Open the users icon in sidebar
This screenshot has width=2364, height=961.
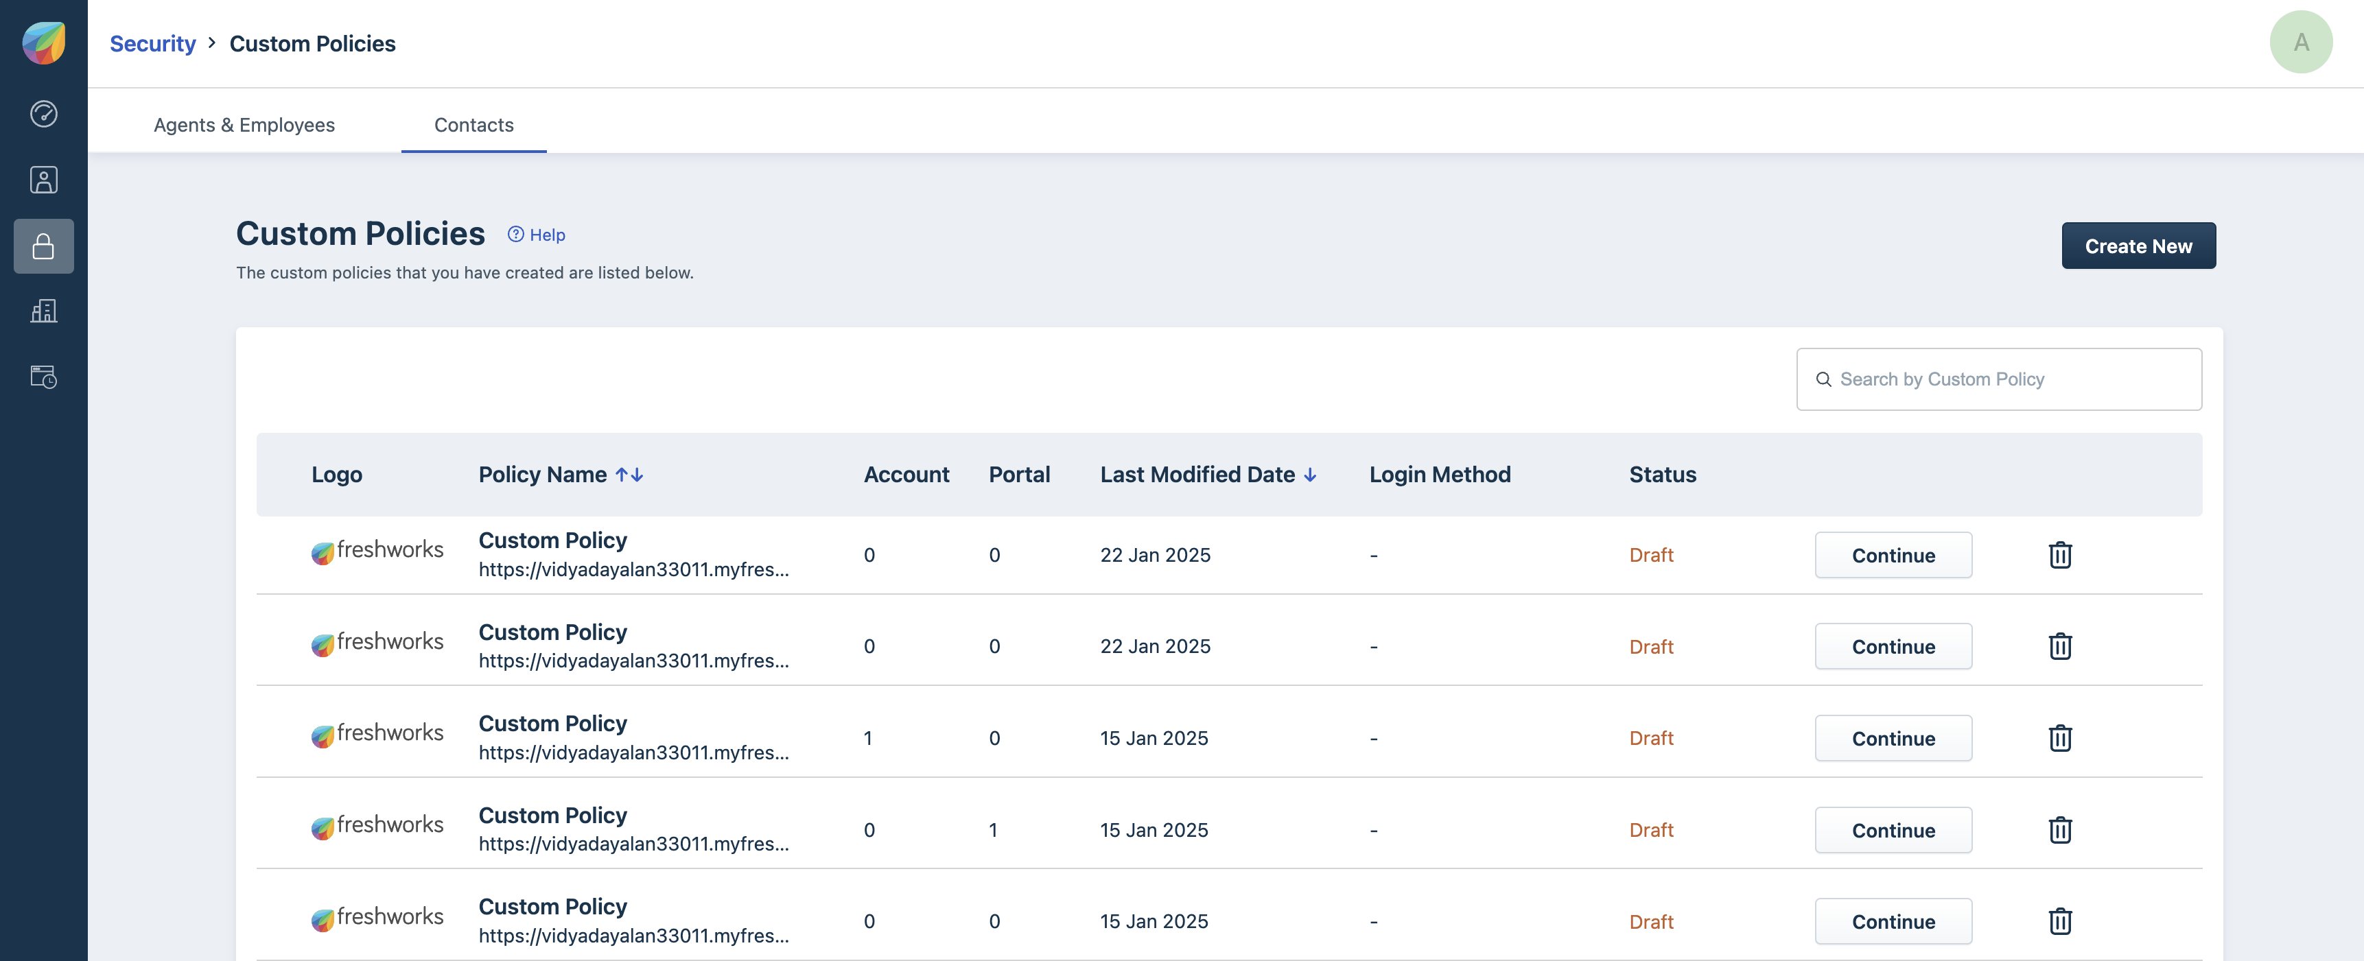tap(43, 180)
